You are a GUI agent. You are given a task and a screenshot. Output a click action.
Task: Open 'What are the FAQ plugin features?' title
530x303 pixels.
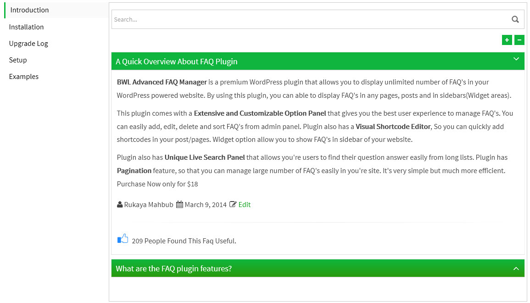[173, 269]
